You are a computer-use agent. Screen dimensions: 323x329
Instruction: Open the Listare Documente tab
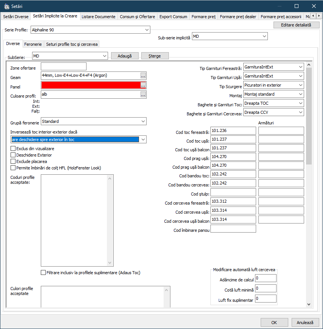pos(99,17)
